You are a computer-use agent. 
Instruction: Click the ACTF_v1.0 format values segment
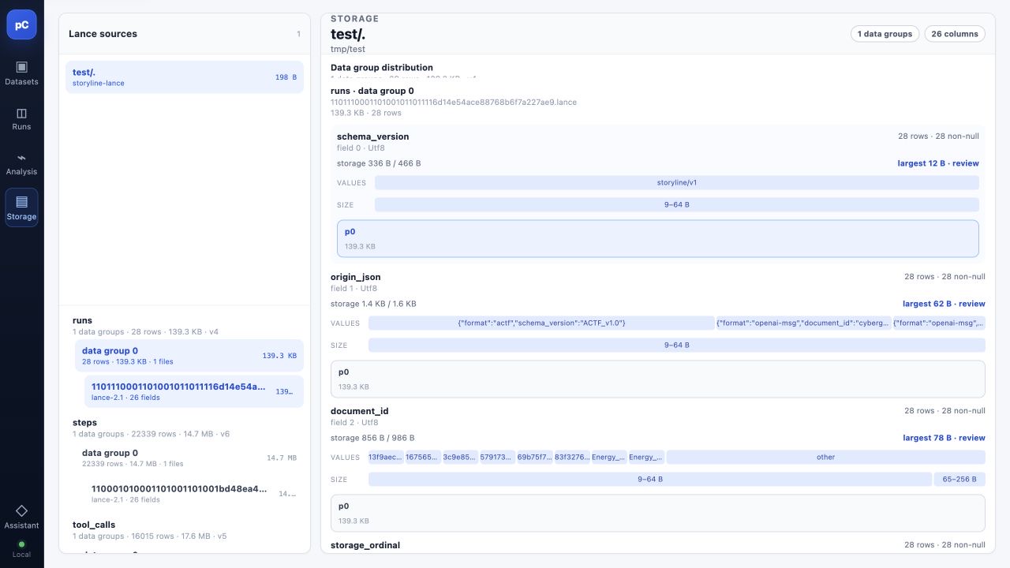pyautogui.click(x=541, y=323)
